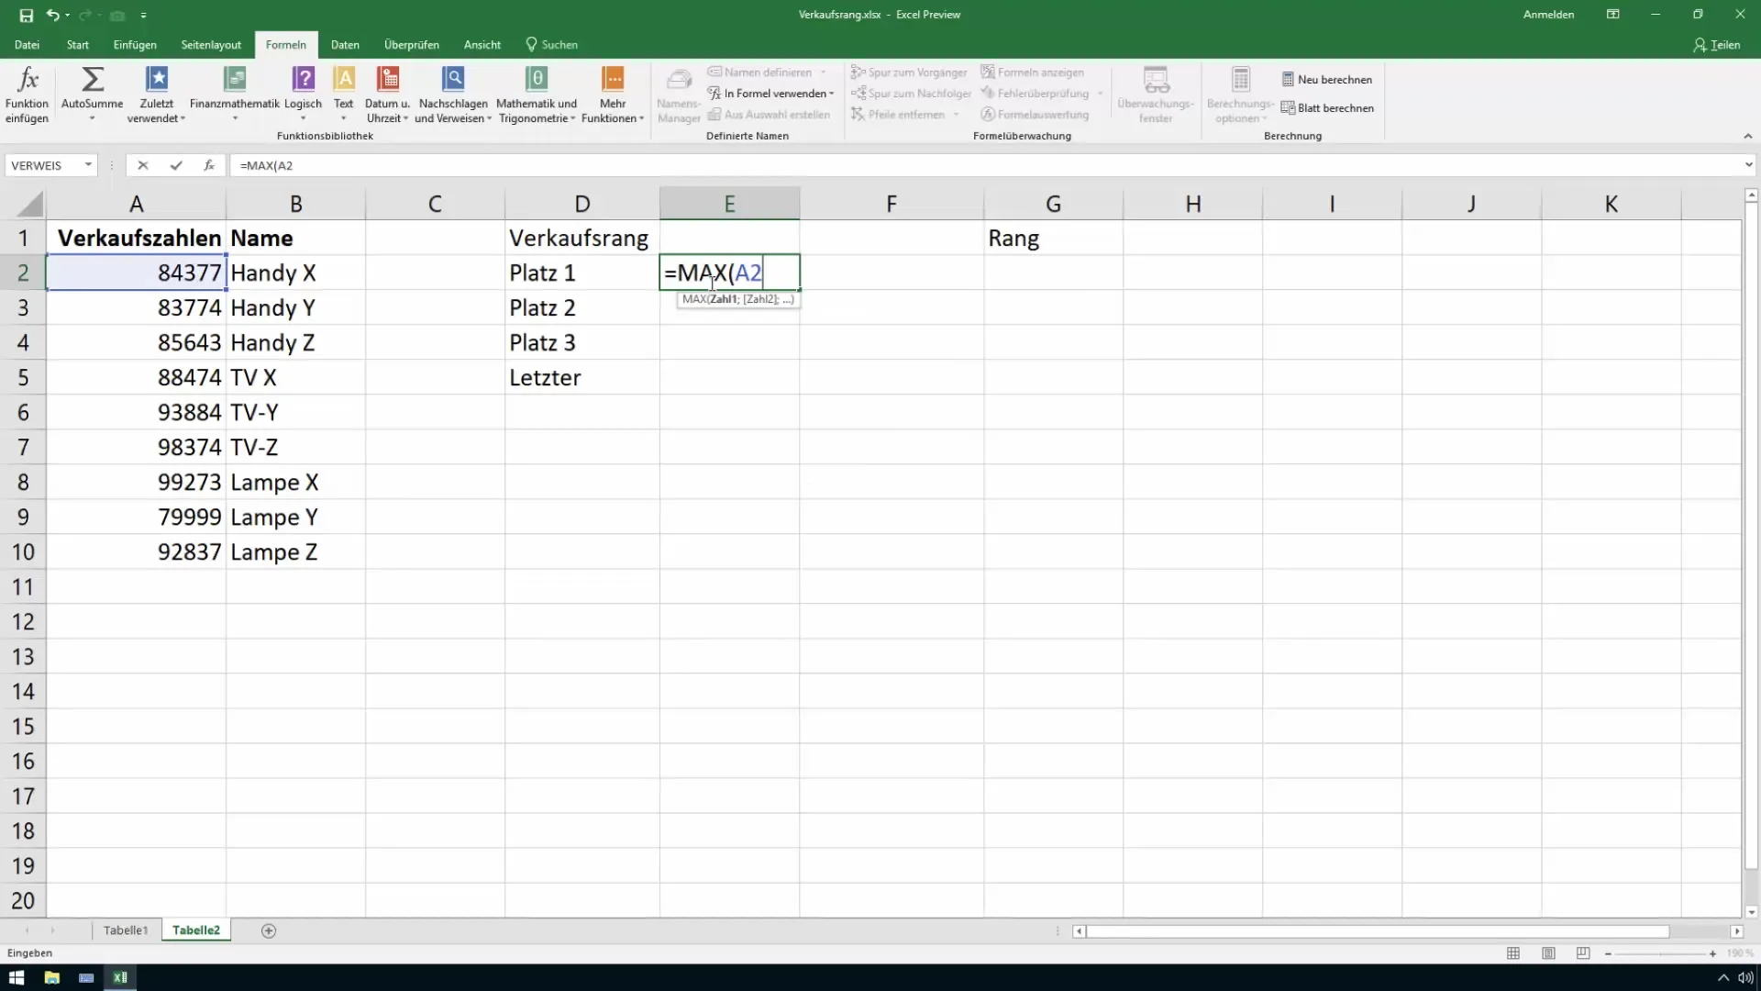Confirm formula with checkmark icon
The width and height of the screenshot is (1761, 991).
(x=176, y=165)
